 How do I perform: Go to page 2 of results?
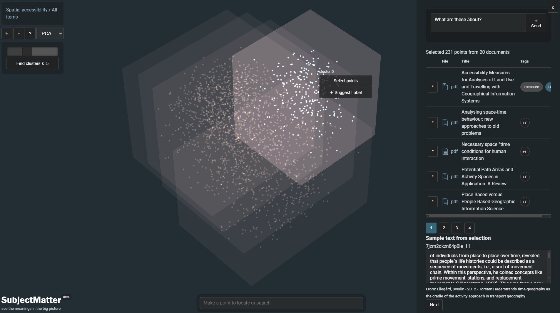click(x=444, y=228)
